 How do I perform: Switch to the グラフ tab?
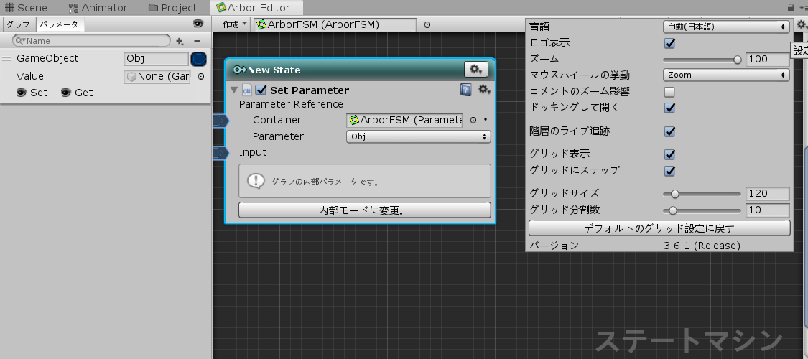(x=18, y=24)
